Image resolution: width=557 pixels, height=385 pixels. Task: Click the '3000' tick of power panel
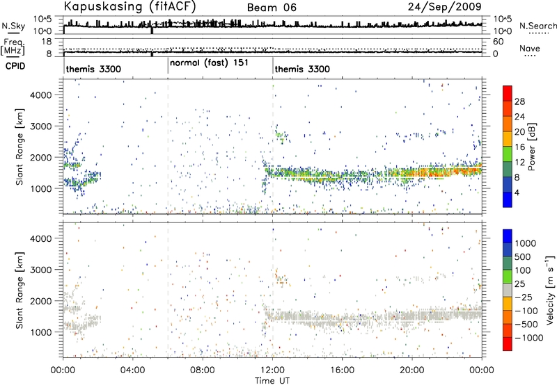click(x=41, y=126)
